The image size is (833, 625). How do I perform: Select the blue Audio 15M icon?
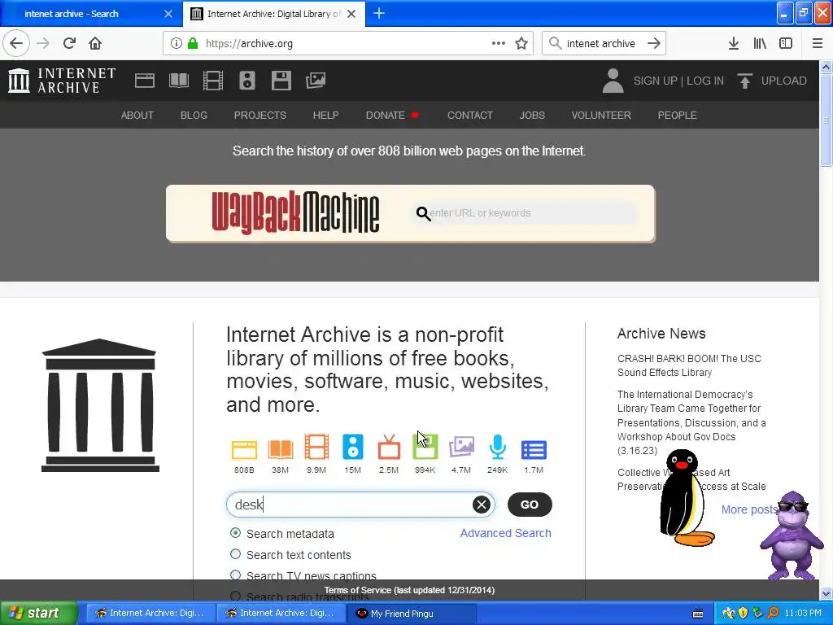(x=353, y=447)
